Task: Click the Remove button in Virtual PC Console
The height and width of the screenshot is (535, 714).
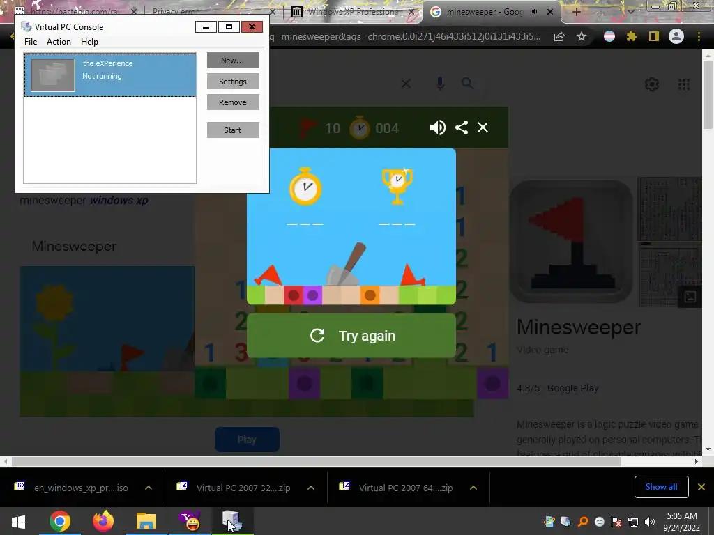Action: 233,102
